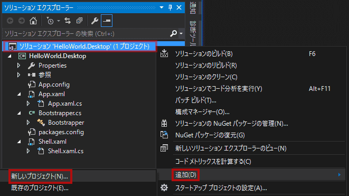The width and height of the screenshot is (349, 196).
Task: Expand the Shell.xaml.cs node
Action: click(x=29, y=151)
